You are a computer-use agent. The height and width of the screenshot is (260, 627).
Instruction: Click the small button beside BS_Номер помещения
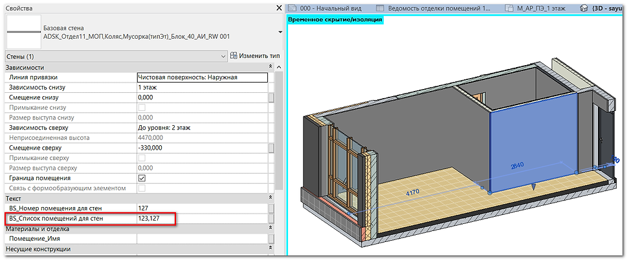tap(271, 208)
